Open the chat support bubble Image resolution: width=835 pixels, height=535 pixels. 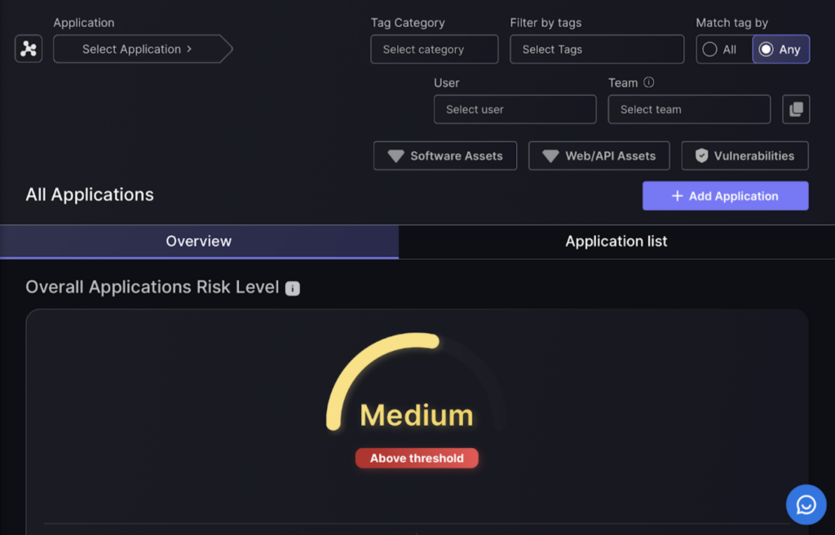point(806,505)
